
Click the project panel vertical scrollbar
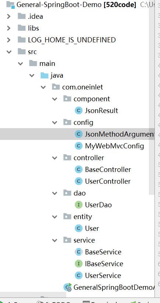[x=152, y=96]
